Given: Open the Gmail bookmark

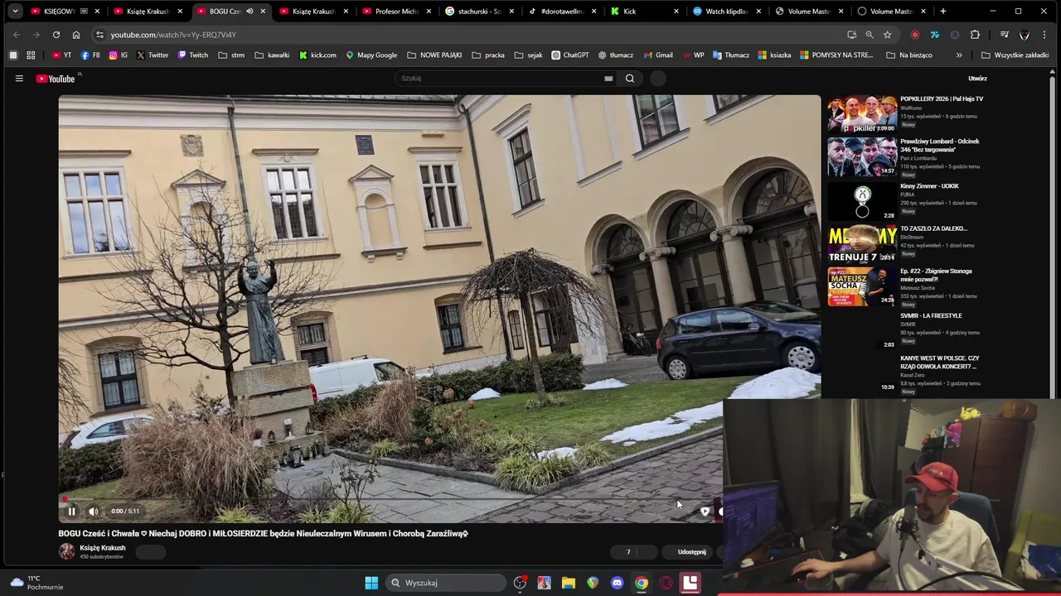Looking at the screenshot, I should pos(658,55).
